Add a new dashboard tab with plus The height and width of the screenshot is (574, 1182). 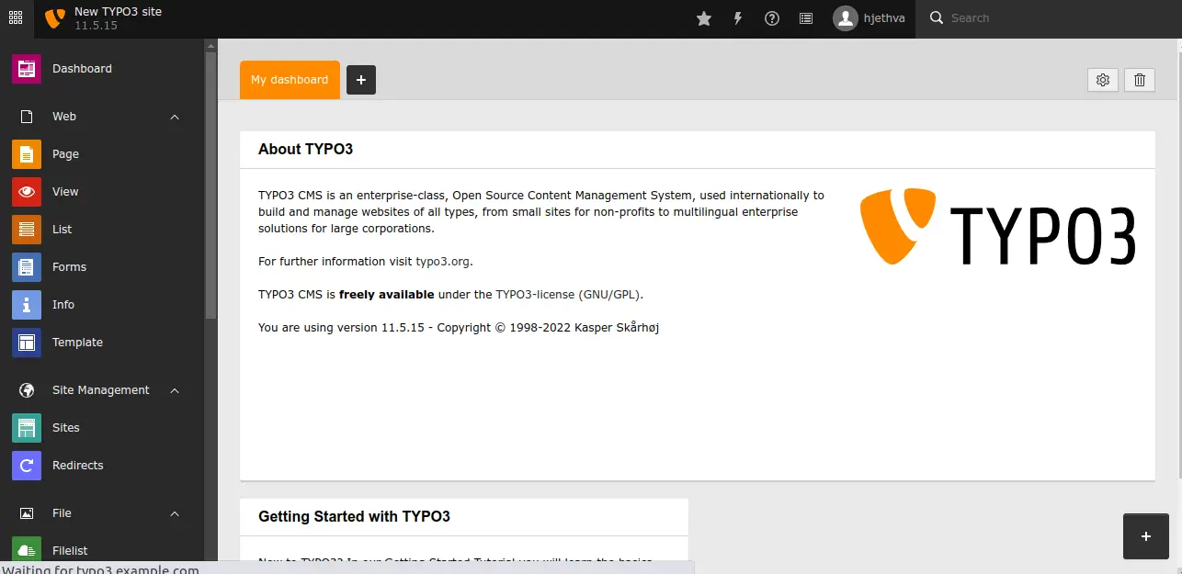click(361, 80)
